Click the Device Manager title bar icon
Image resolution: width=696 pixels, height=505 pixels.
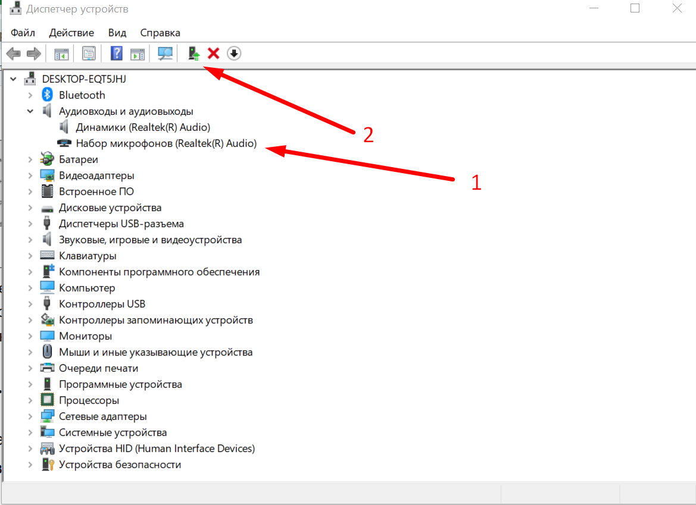[15, 8]
